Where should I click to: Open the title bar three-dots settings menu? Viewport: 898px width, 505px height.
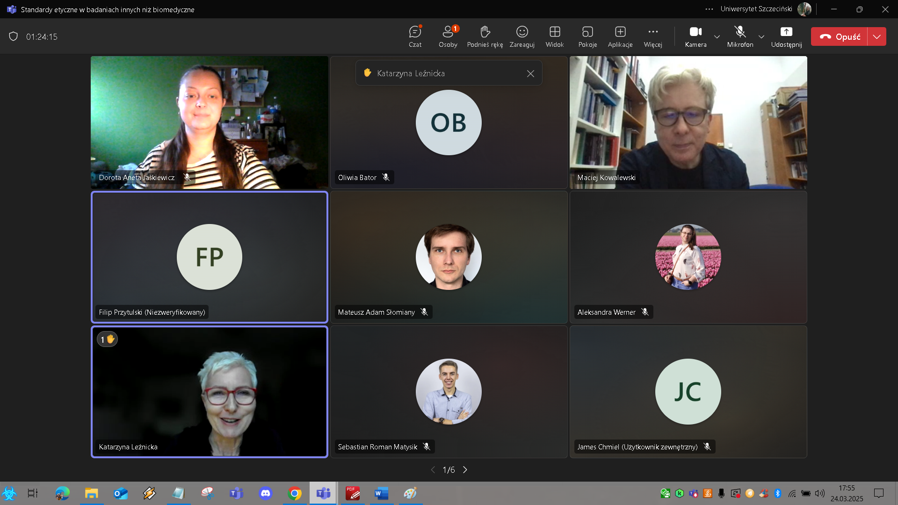709,9
